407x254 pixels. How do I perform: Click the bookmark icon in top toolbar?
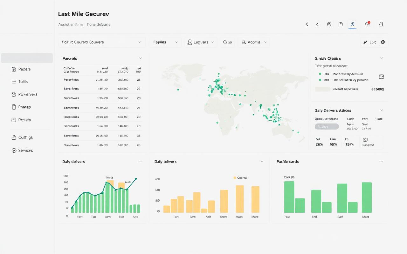(x=341, y=24)
